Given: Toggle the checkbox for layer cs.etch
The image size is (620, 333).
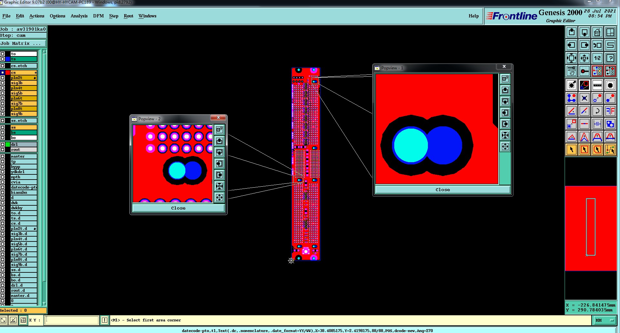Looking at the screenshot, I should [3, 66].
